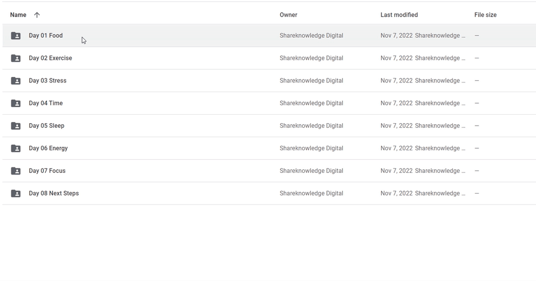Select the Day 06 Energy folder name
The height and width of the screenshot is (281, 536).
[48, 148]
